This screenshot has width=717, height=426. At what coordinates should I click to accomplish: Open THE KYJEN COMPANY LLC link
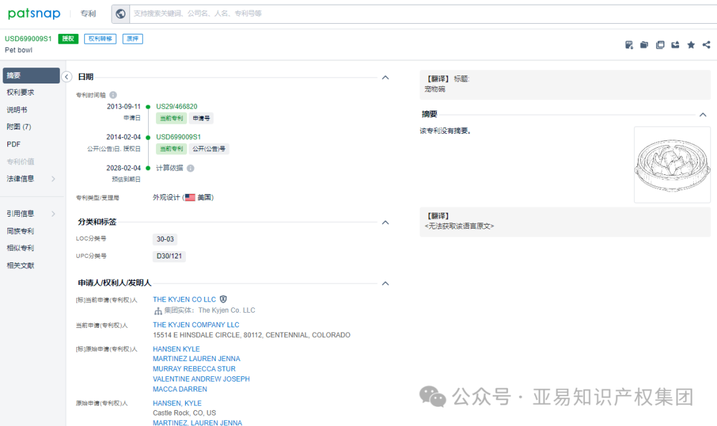point(196,325)
